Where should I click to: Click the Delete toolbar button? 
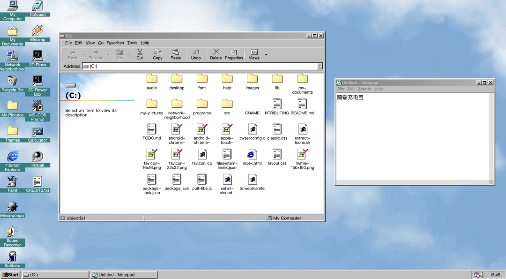pyautogui.click(x=216, y=54)
